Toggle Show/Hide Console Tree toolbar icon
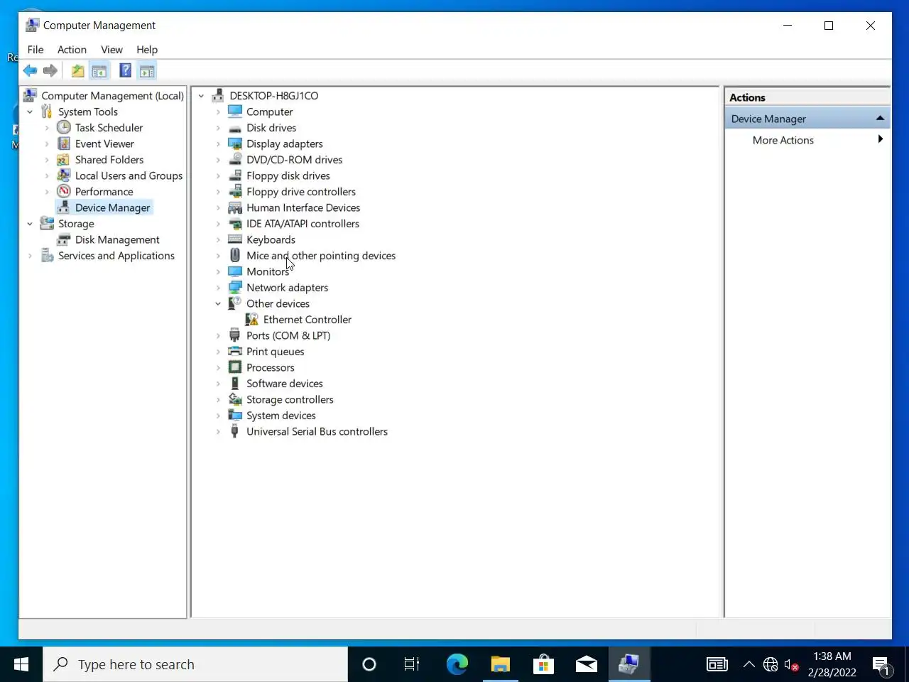Screen dimensions: 909x682 pyautogui.click(x=99, y=70)
